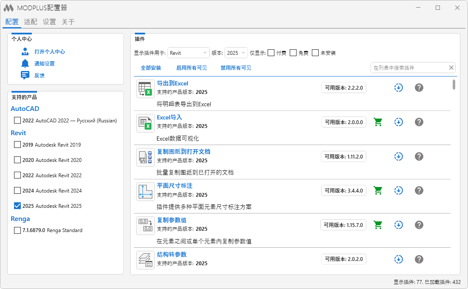Viewport: 468px width, 289px height.
Task: Click the 可用版本: 1.11.2.0 badge
Action: [x=343, y=156]
